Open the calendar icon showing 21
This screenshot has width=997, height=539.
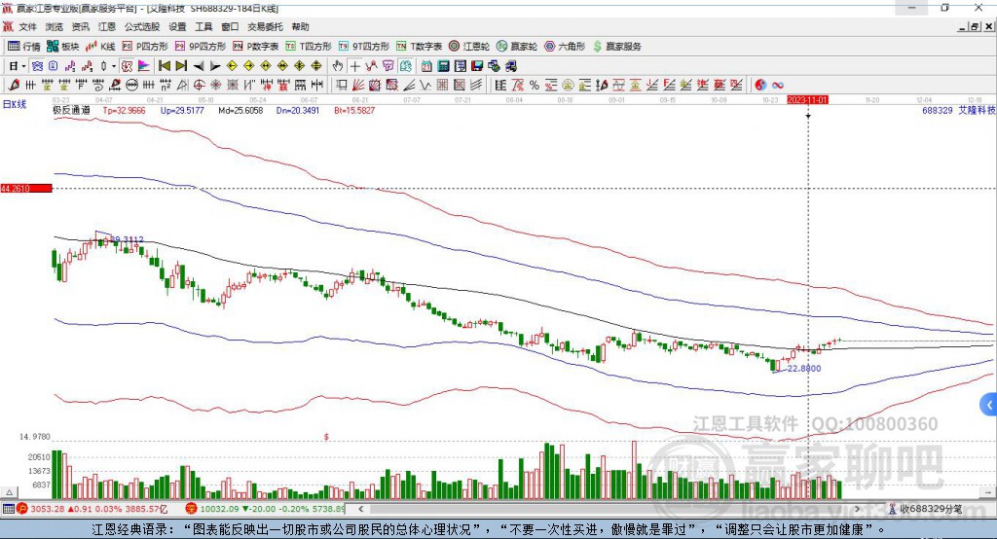426,66
